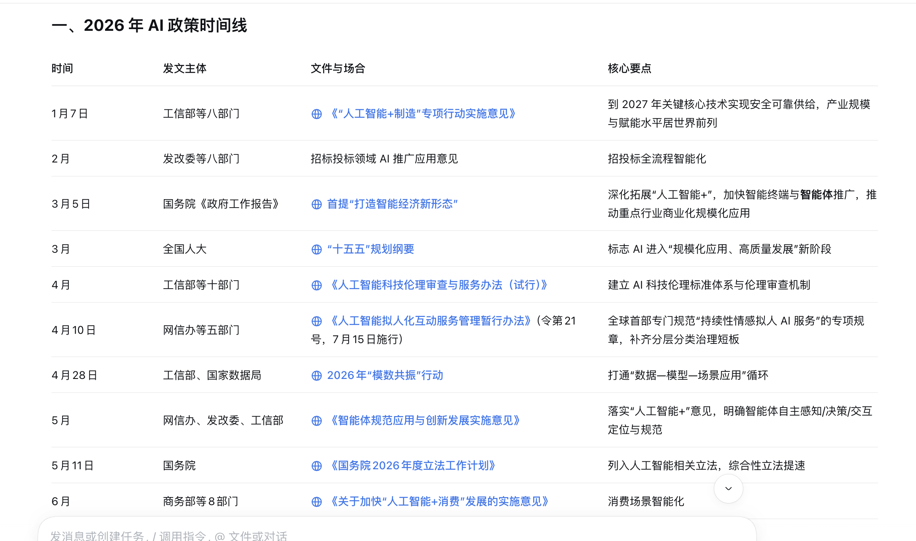Click cell 发改委等八部门
916x541 pixels.
click(201, 159)
